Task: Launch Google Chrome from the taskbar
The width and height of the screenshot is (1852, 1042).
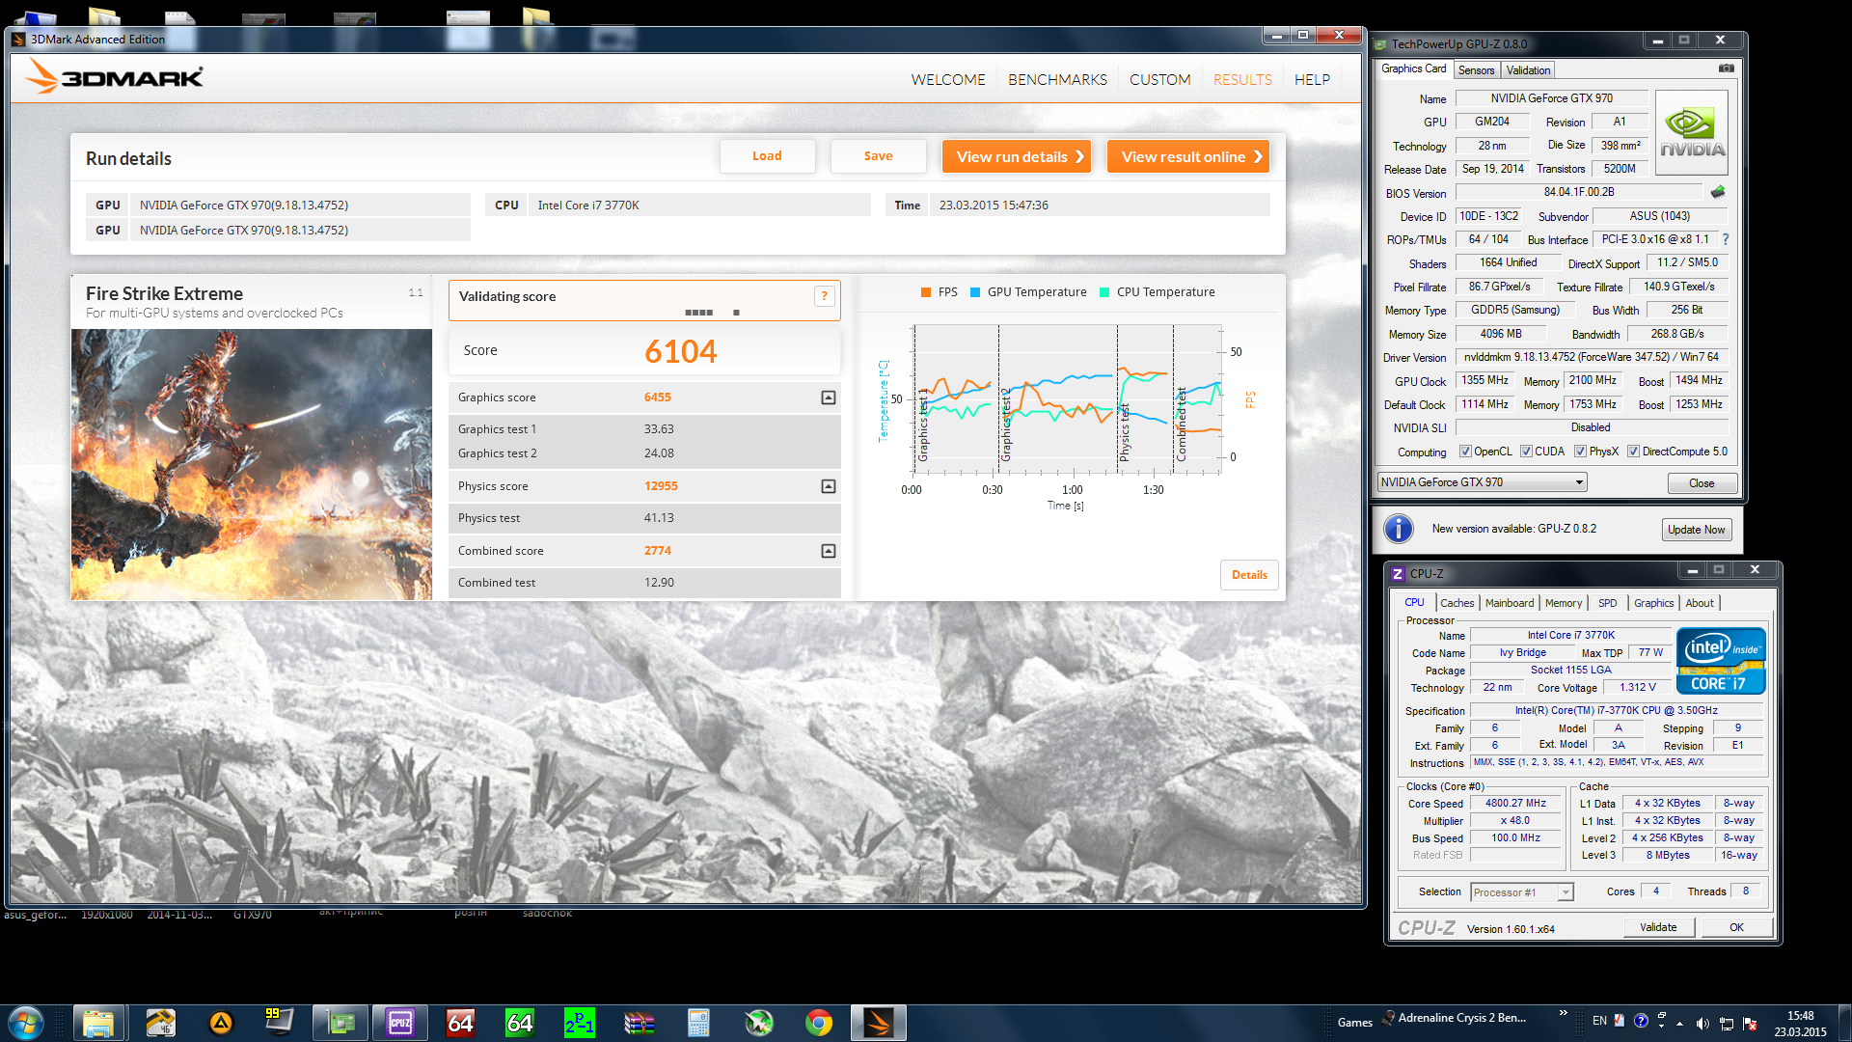Action: pyautogui.click(x=819, y=1023)
